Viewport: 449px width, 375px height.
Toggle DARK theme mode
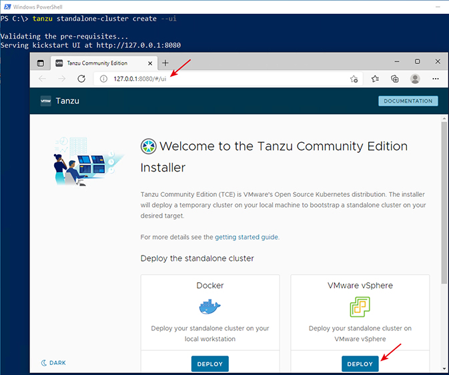[x=53, y=363]
